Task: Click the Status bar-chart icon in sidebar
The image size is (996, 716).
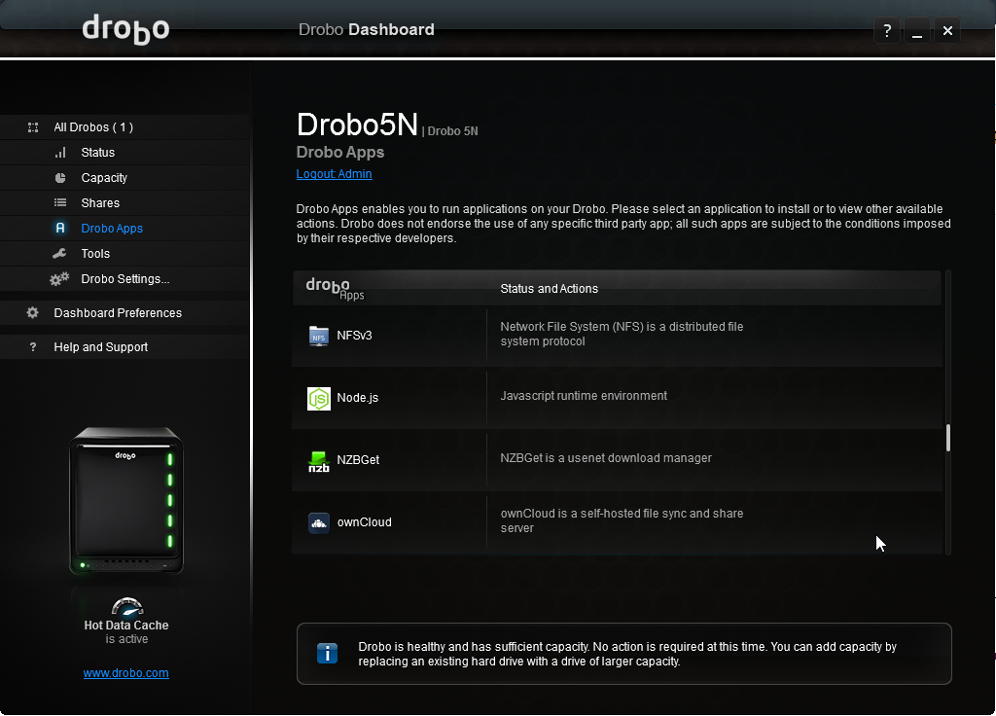Action: pyautogui.click(x=60, y=153)
